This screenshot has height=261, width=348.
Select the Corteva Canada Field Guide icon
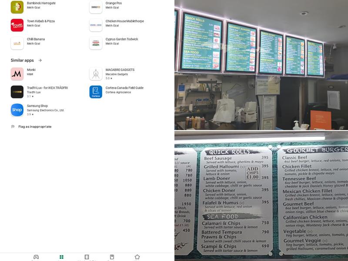coord(95,91)
